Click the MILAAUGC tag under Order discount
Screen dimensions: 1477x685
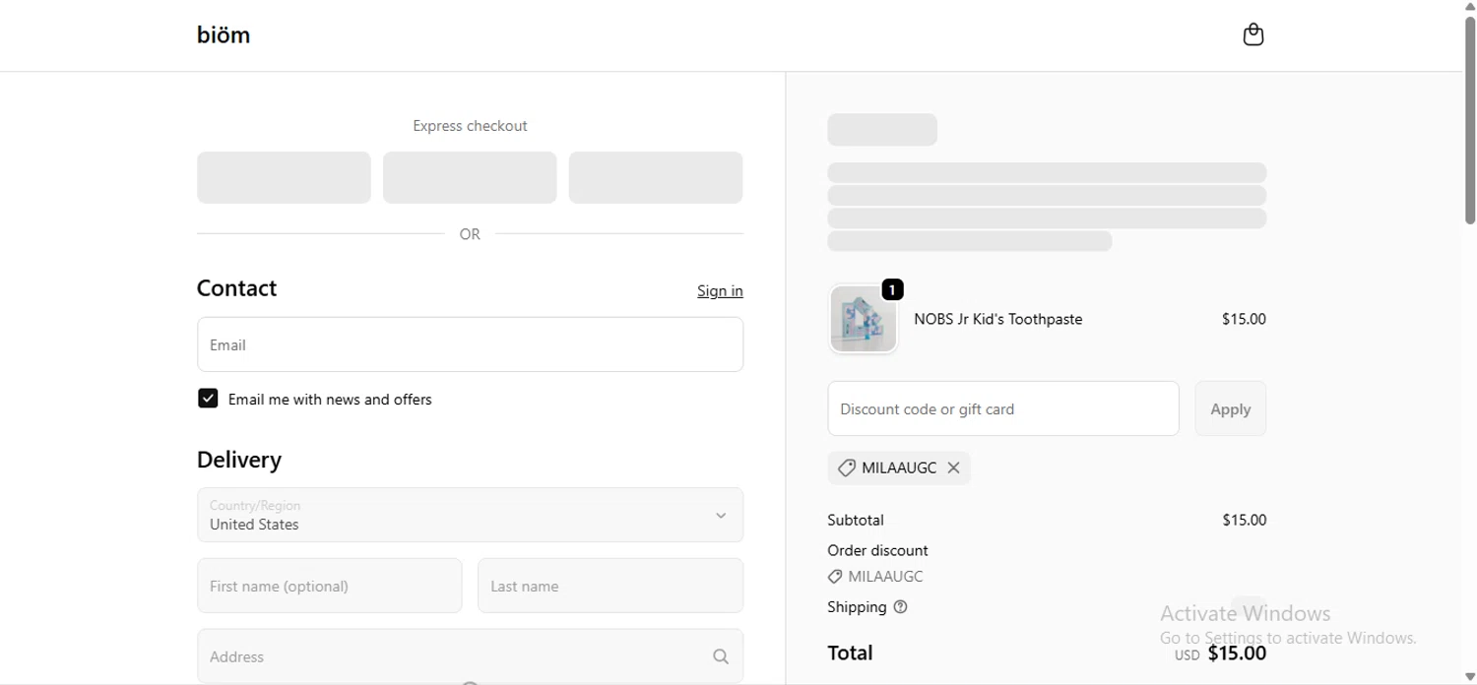(875, 577)
